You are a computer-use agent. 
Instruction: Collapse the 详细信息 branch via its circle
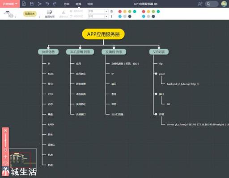click(x=48, y=48)
